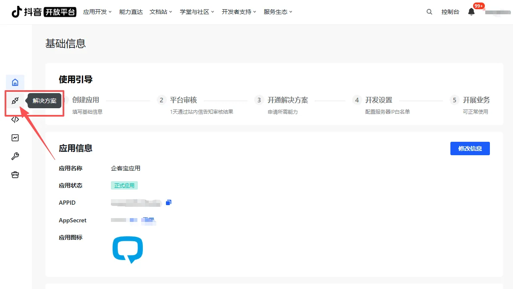Expand the 学堂与社区 dropdown menu
The height and width of the screenshot is (289, 513).
coord(197,12)
